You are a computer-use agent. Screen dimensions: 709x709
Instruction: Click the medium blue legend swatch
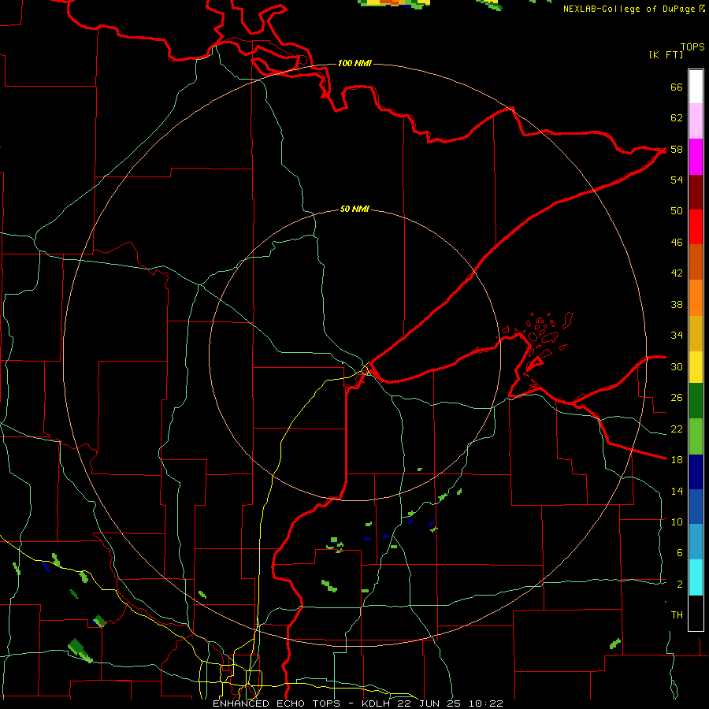coord(696,507)
